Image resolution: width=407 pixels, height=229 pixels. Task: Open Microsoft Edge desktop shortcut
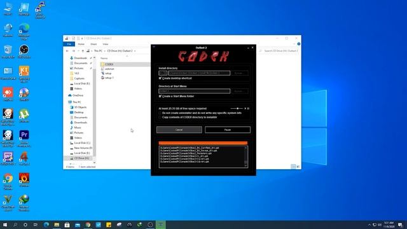(24, 31)
